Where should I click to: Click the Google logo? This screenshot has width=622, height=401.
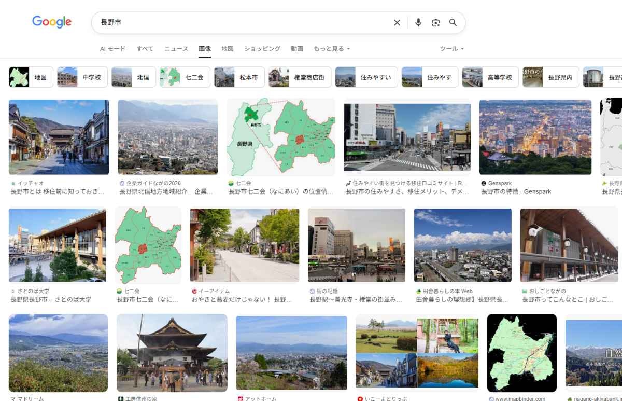(x=52, y=22)
